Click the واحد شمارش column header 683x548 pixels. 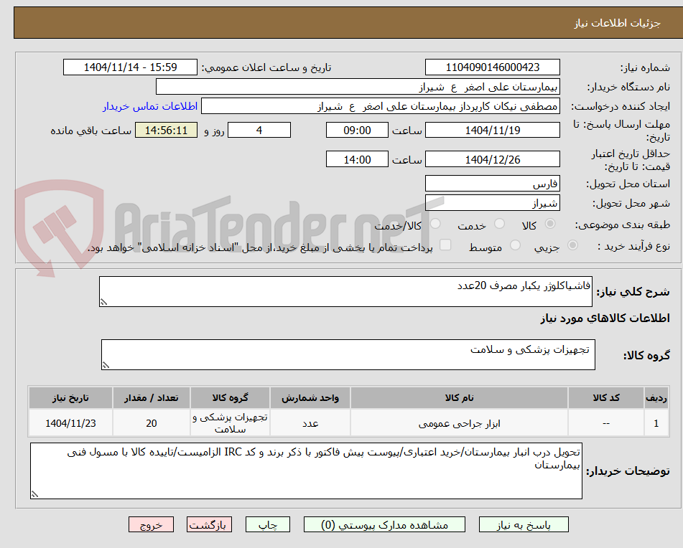310,398
